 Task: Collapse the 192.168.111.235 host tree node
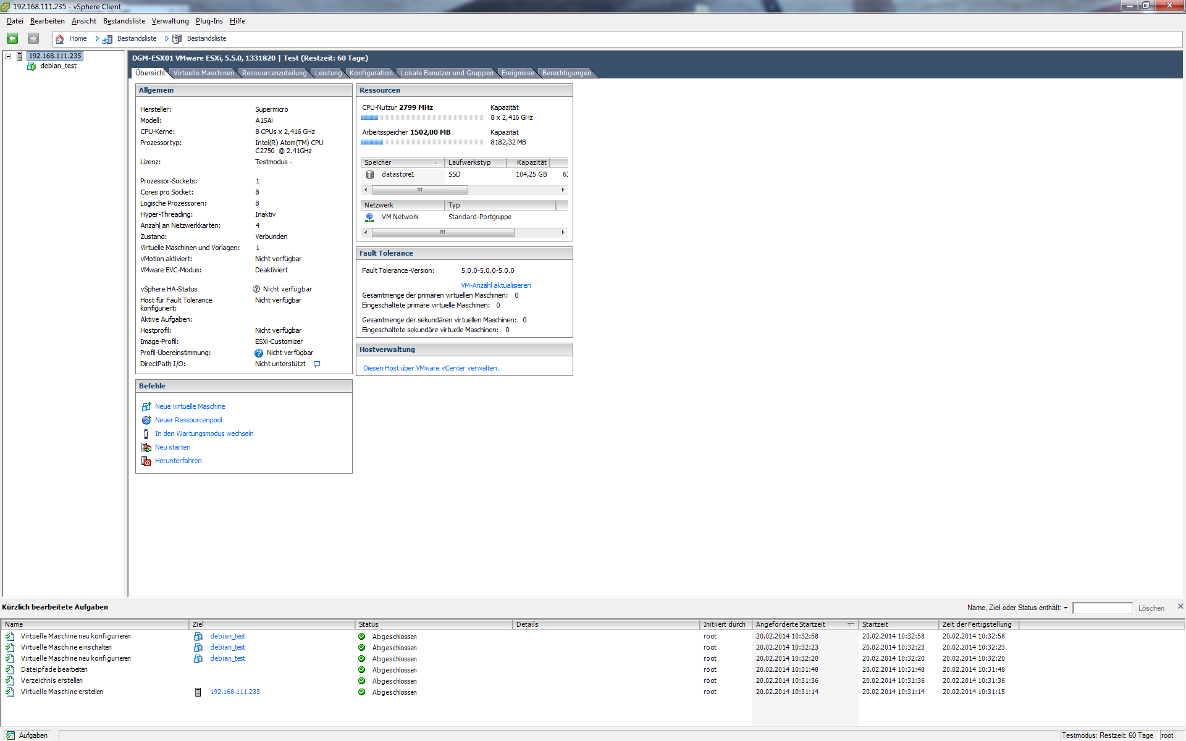coord(9,56)
